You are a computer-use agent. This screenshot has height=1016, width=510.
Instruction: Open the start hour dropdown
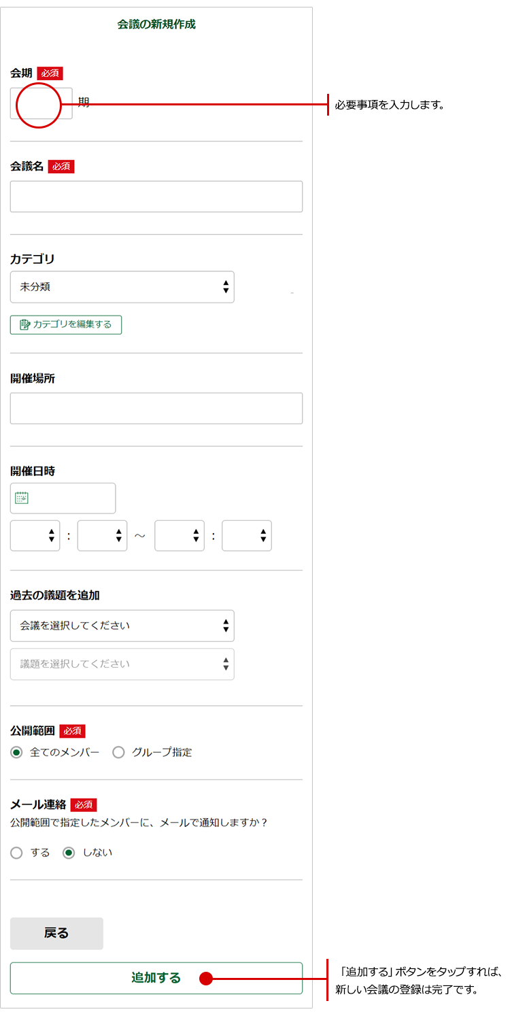(35, 536)
